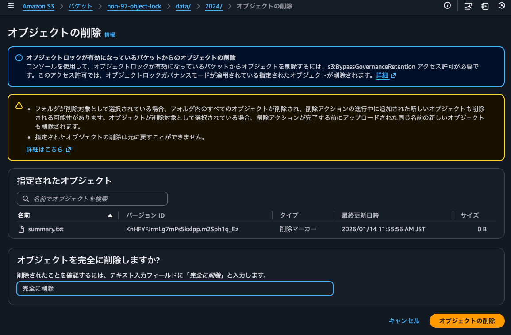Click the warning triangle icon in the yellow banner
Screen dimensions: 511x335
(x=19, y=105)
